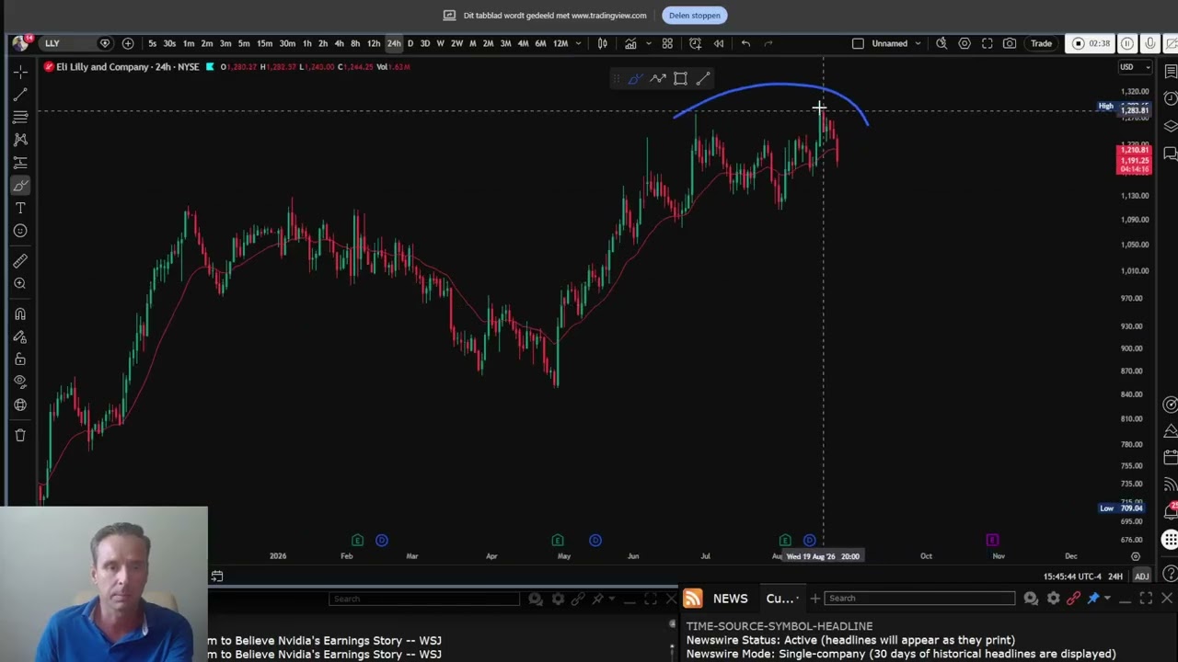Screen dimensions: 1178x662
Task: Open the ruler measure tool
Action: point(20,261)
